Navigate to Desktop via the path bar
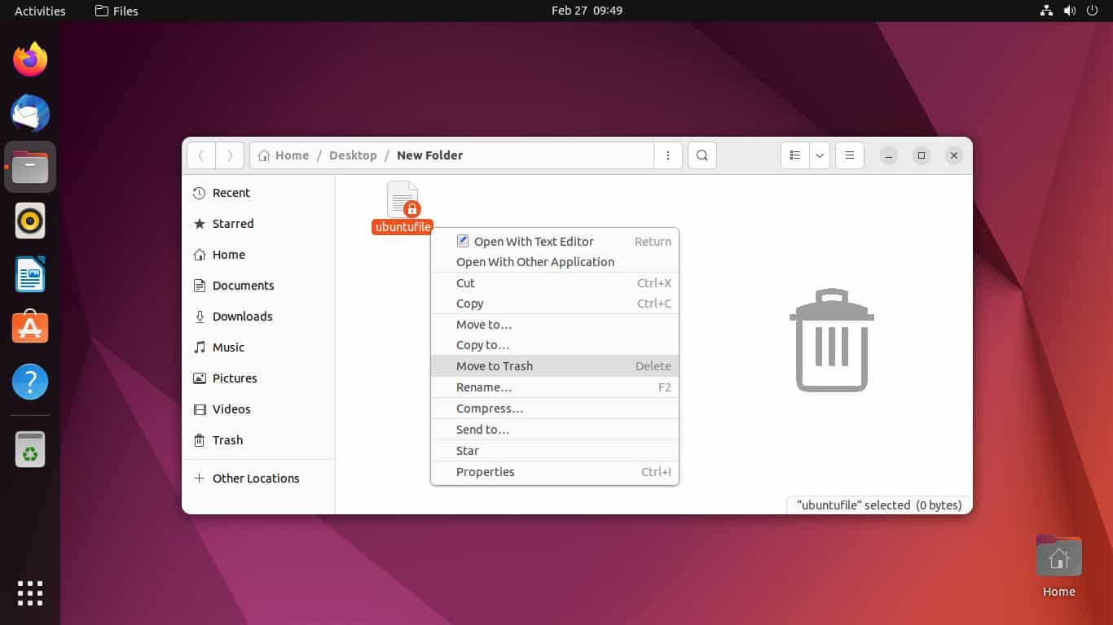Viewport: 1113px width, 625px height. pos(354,155)
